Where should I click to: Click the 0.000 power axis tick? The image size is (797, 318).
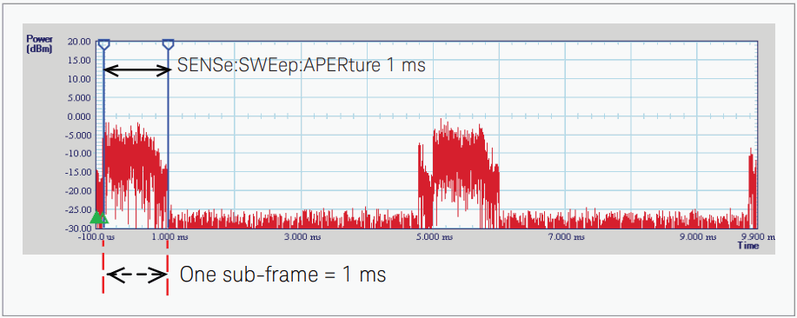coord(79,116)
